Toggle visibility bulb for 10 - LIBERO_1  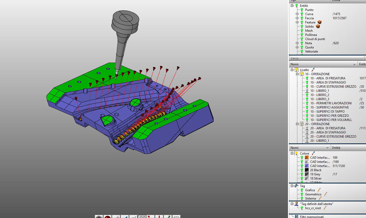[307, 91]
